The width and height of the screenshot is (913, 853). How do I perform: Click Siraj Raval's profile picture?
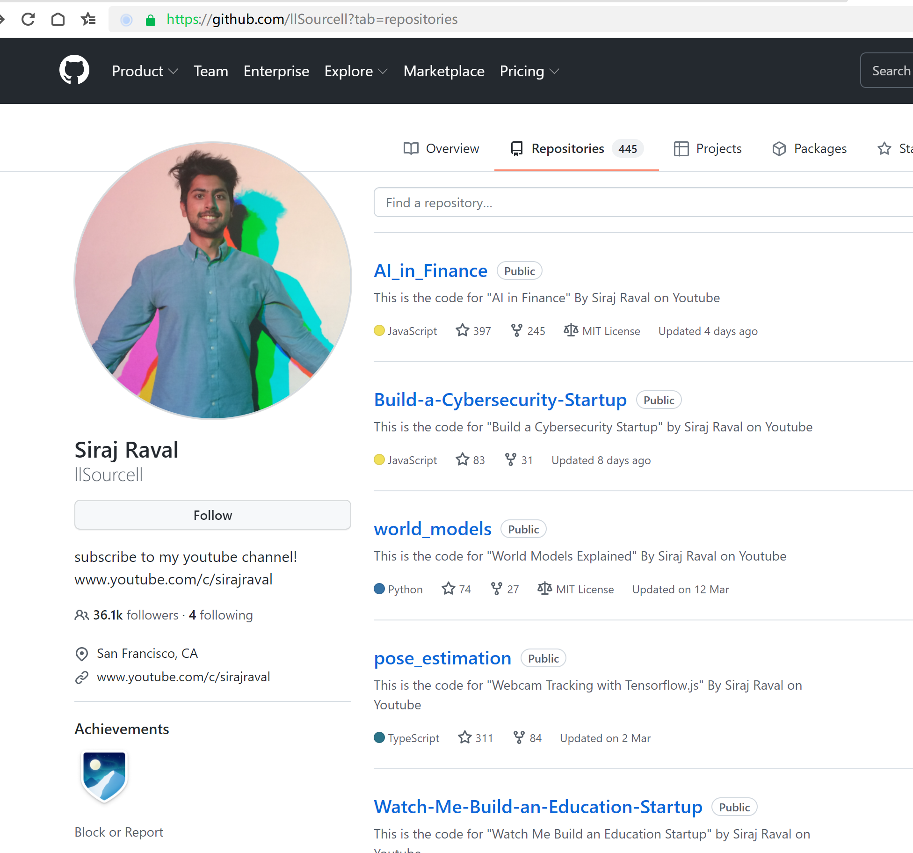click(213, 280)
